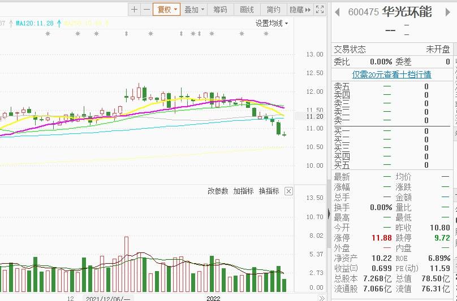457x301 pixels.
Task: Expand the 设置均线 dropdown
Action: click(271, 23)
